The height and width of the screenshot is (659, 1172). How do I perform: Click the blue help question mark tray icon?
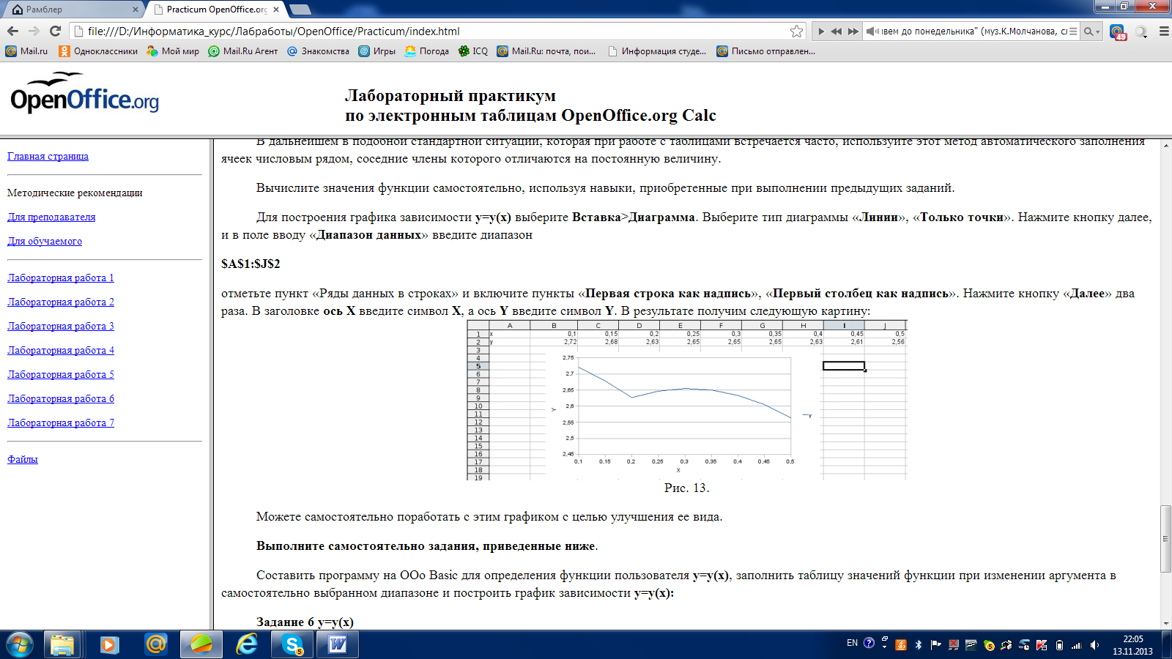click(869, 643)
